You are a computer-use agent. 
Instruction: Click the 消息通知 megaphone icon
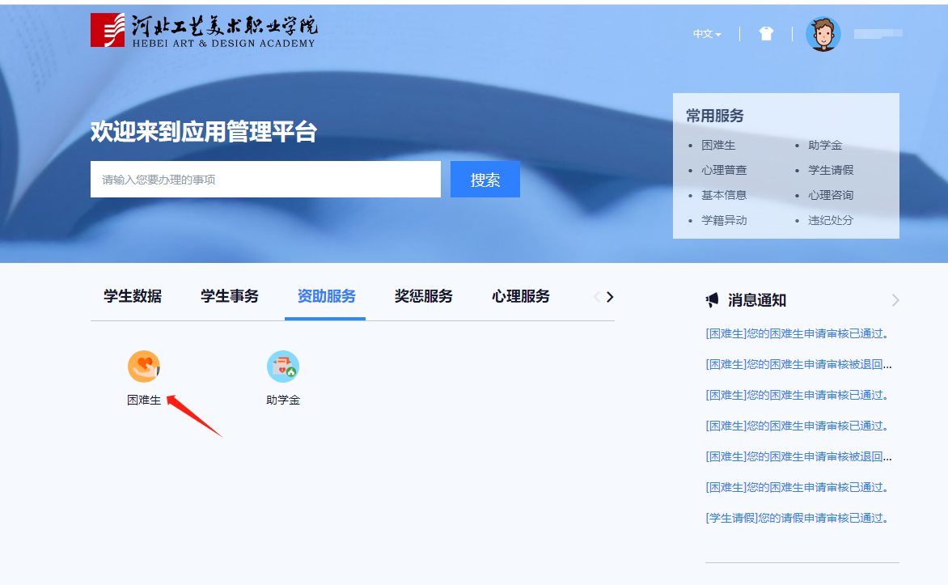click(712, 300)
